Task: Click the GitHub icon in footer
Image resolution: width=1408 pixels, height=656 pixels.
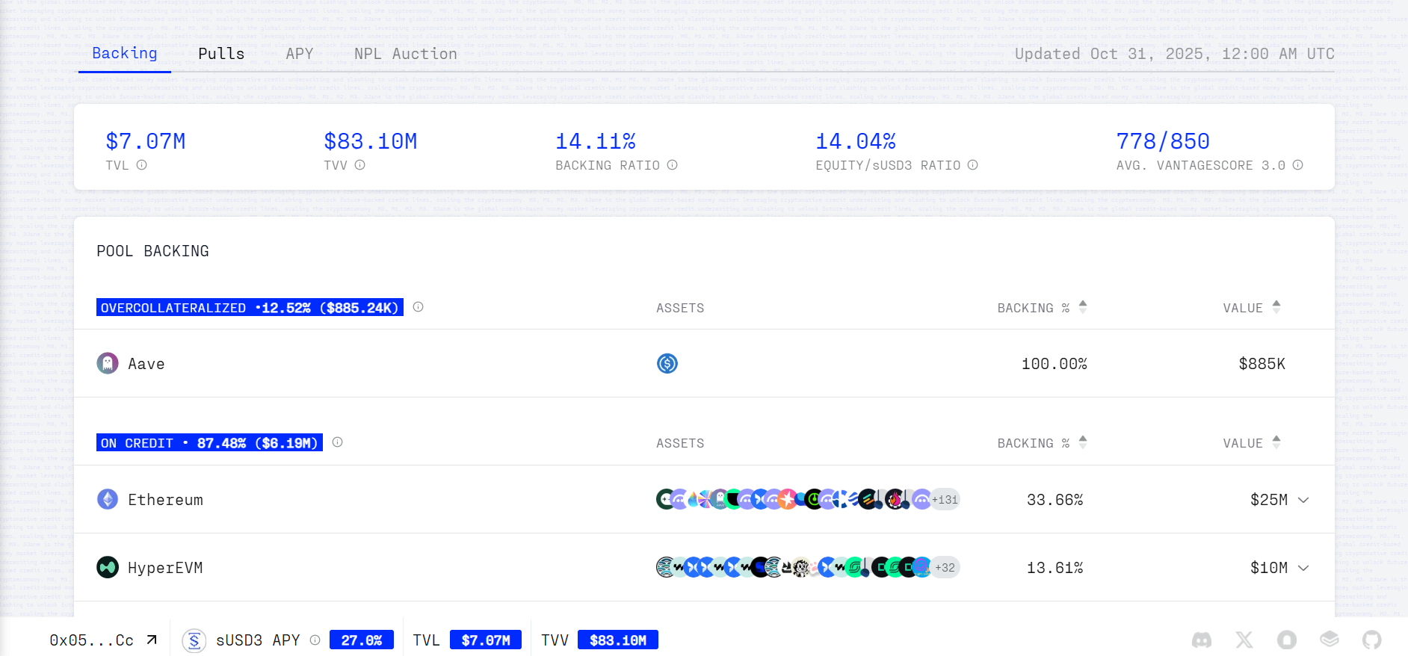Action: (x=1372, y=640)
